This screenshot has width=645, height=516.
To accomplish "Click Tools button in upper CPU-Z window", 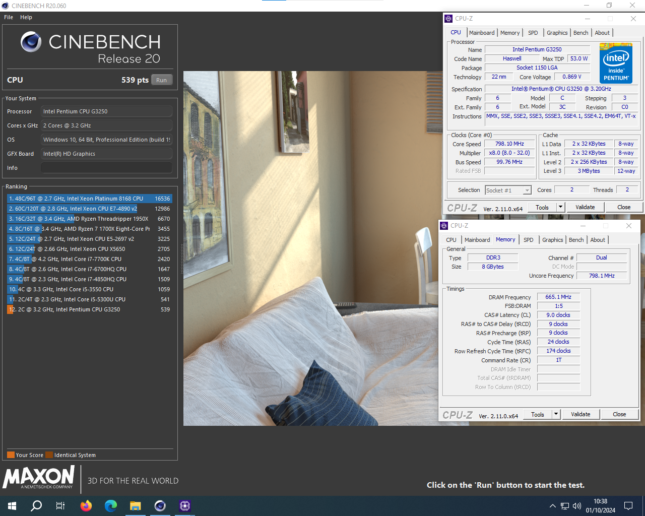I will pyautogui.click(x=542, y=207).
